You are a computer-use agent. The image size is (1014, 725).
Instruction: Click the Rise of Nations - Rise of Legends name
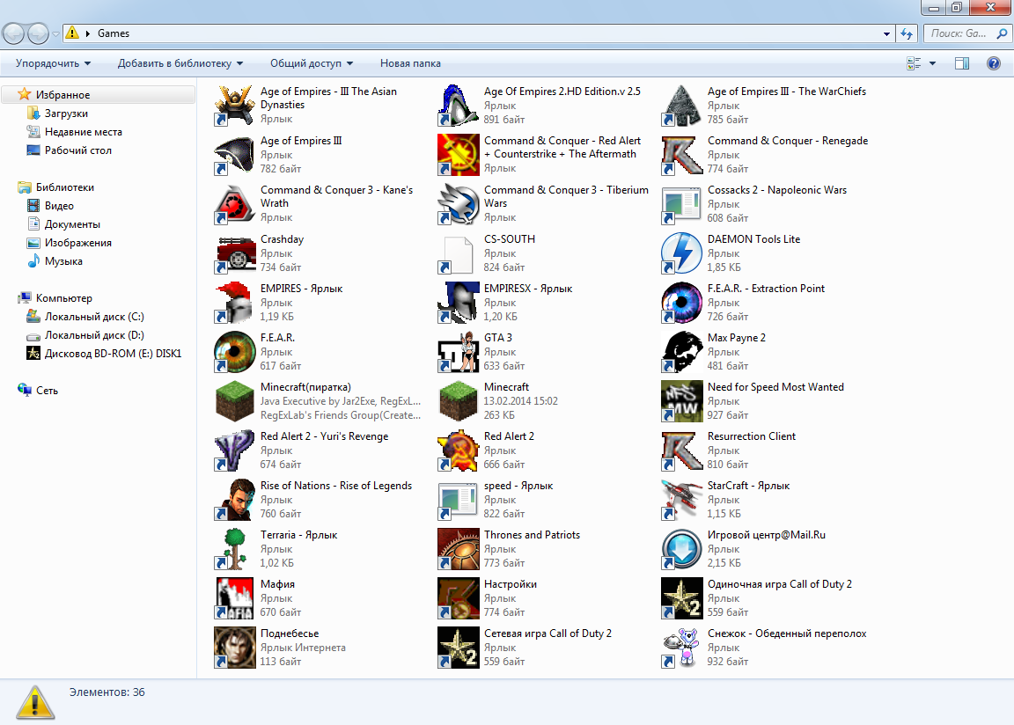pyautogui.click(x=335, y=486)
